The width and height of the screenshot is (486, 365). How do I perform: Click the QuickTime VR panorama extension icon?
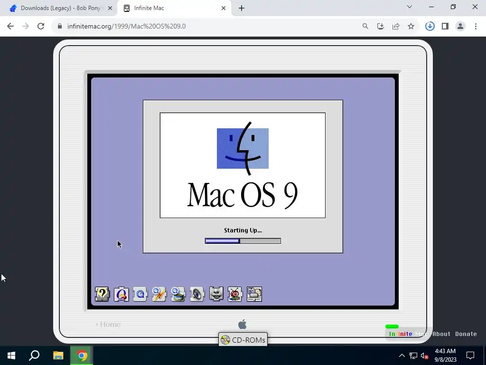178,294
